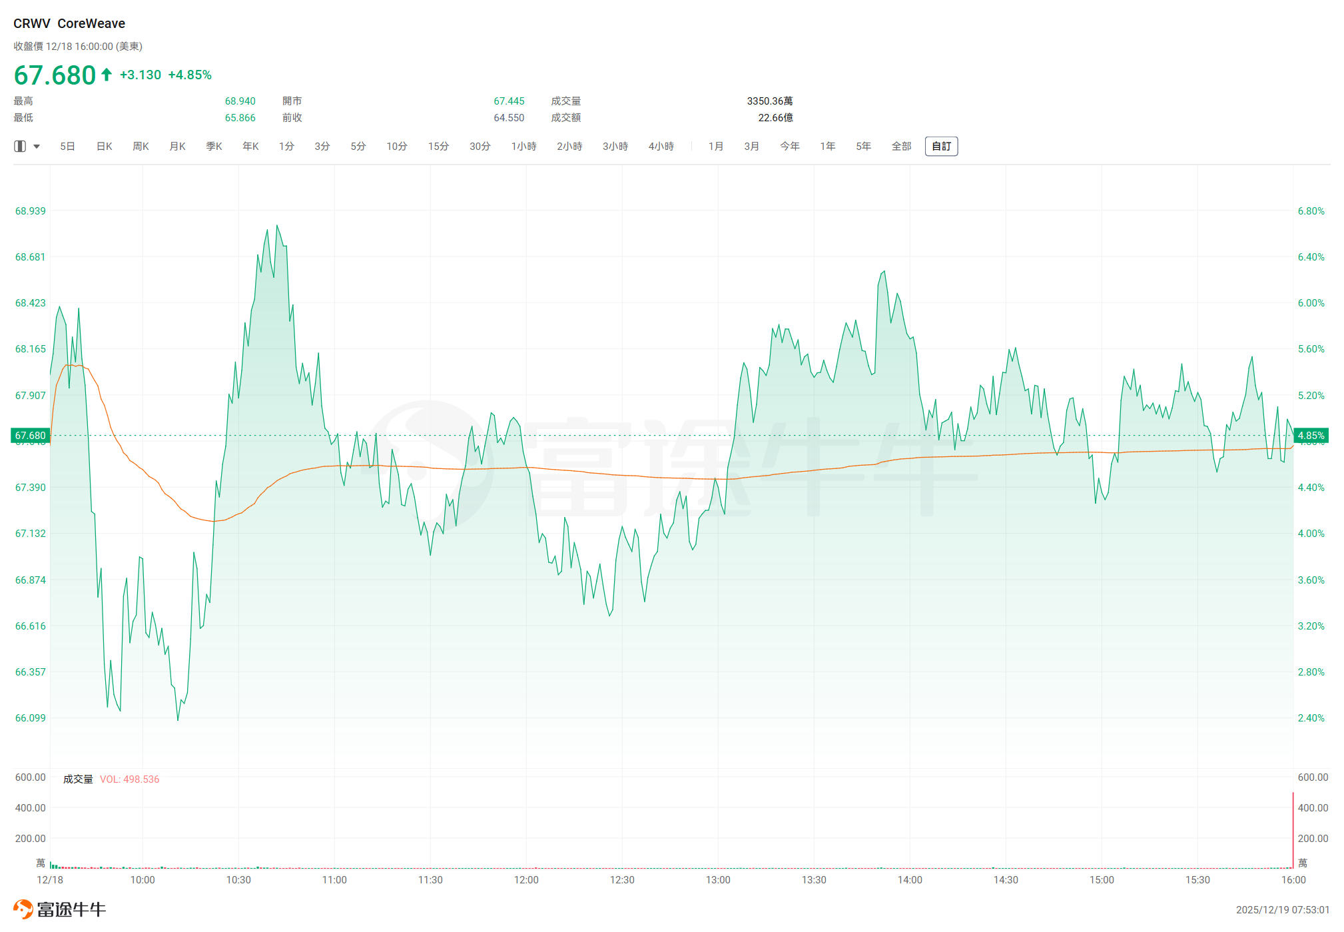Screen dimensions: 1344x932
Task: Expand the chart layout dropdown arrow
Action: (x=37, y=146)
